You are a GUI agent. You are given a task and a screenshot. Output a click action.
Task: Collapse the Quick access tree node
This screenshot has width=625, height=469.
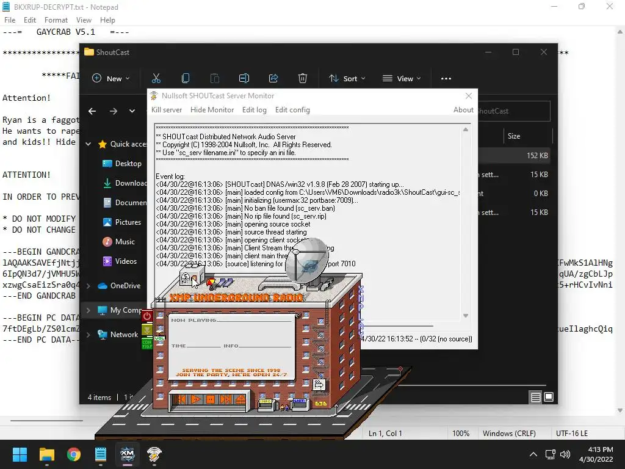89,144
